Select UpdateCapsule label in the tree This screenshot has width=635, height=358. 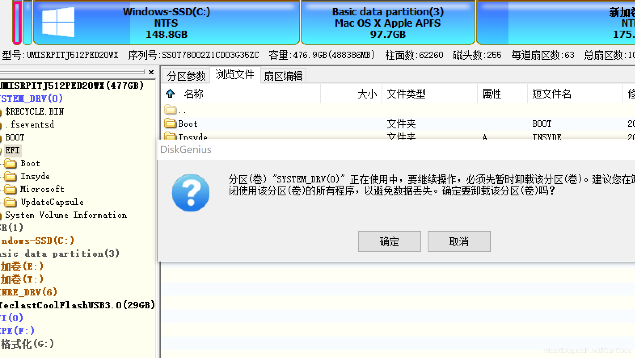click(52, 202)
